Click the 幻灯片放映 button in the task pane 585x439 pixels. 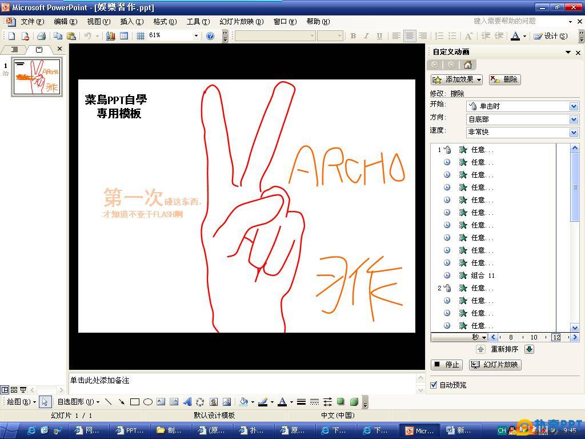pos(495,365)
